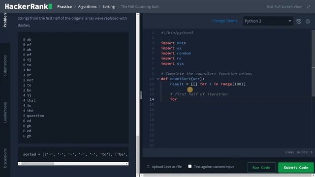
Task: Click the Submit Code button
Action: (x=296, y=168)
